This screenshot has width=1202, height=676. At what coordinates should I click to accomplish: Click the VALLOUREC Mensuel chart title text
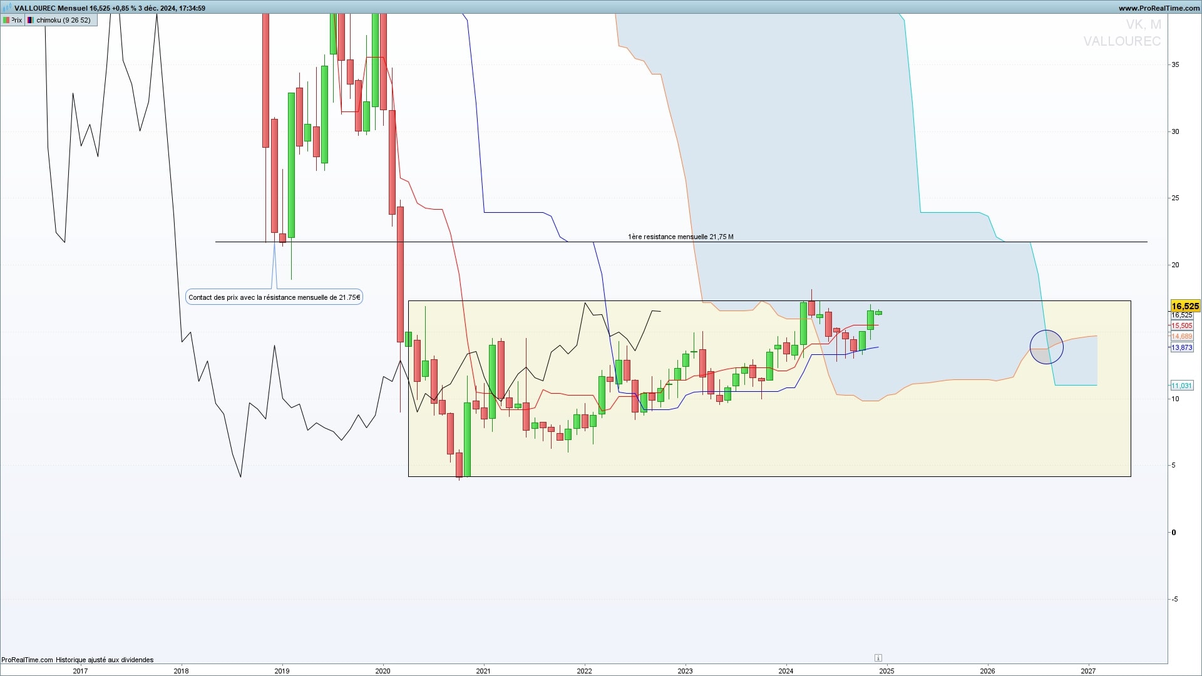tap(50, 8)
